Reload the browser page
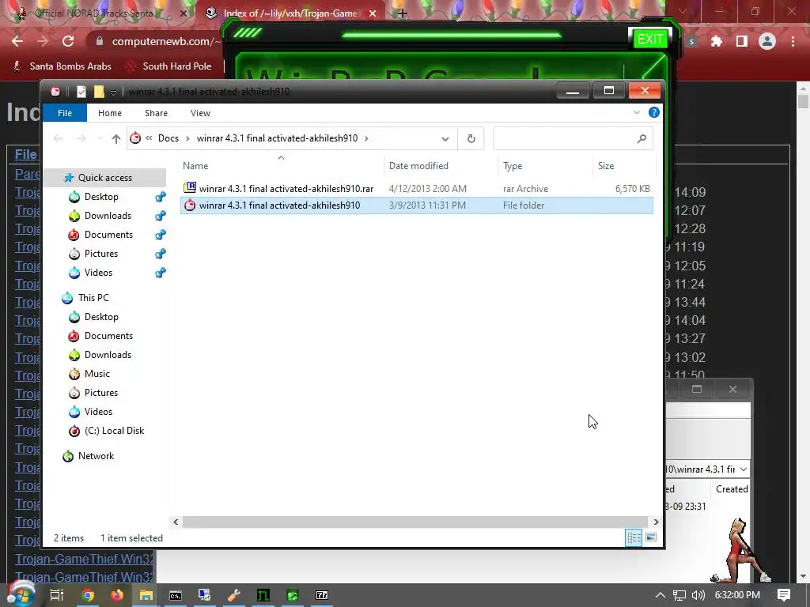Image resolution: width=810 pixels, height=607 pixels. pos(68,41)
